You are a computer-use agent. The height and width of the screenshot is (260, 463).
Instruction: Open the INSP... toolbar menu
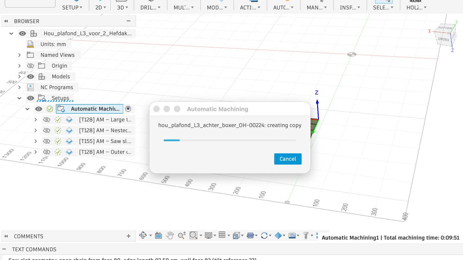pyautogui.click(x=350, y=8)
